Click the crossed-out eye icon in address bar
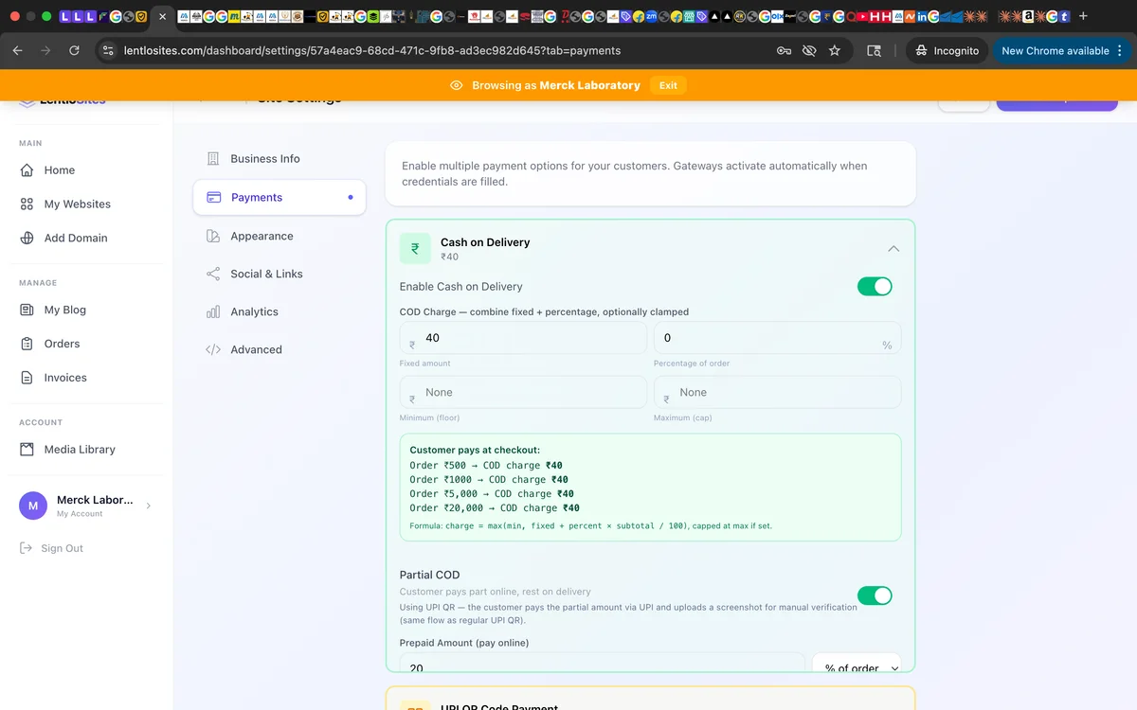Screen dimensions: 1137x710 click(809, 51)
